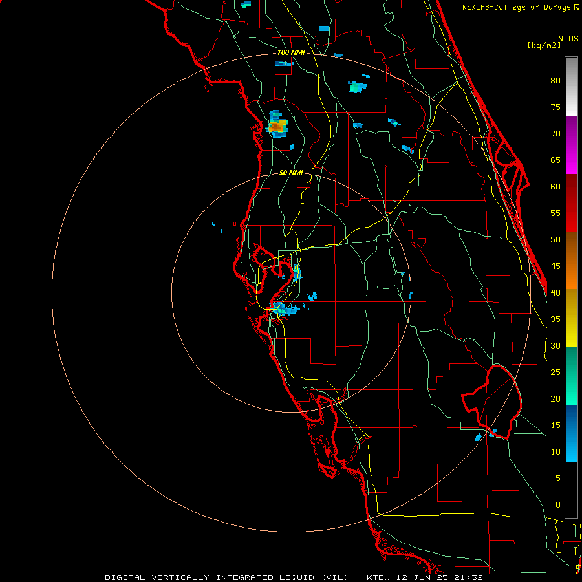Viewport: 582px width, 582px height.
Task: Click the 40 value on the color scale
Action: 555,292
